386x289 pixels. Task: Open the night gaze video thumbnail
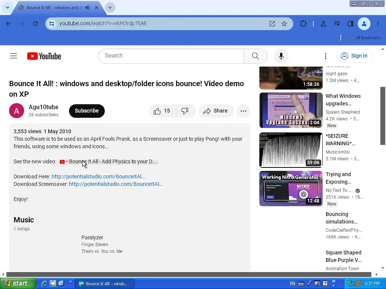pos(291,78)
